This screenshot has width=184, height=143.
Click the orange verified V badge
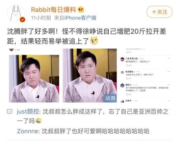pyautogui.click(x=22, y=20)
